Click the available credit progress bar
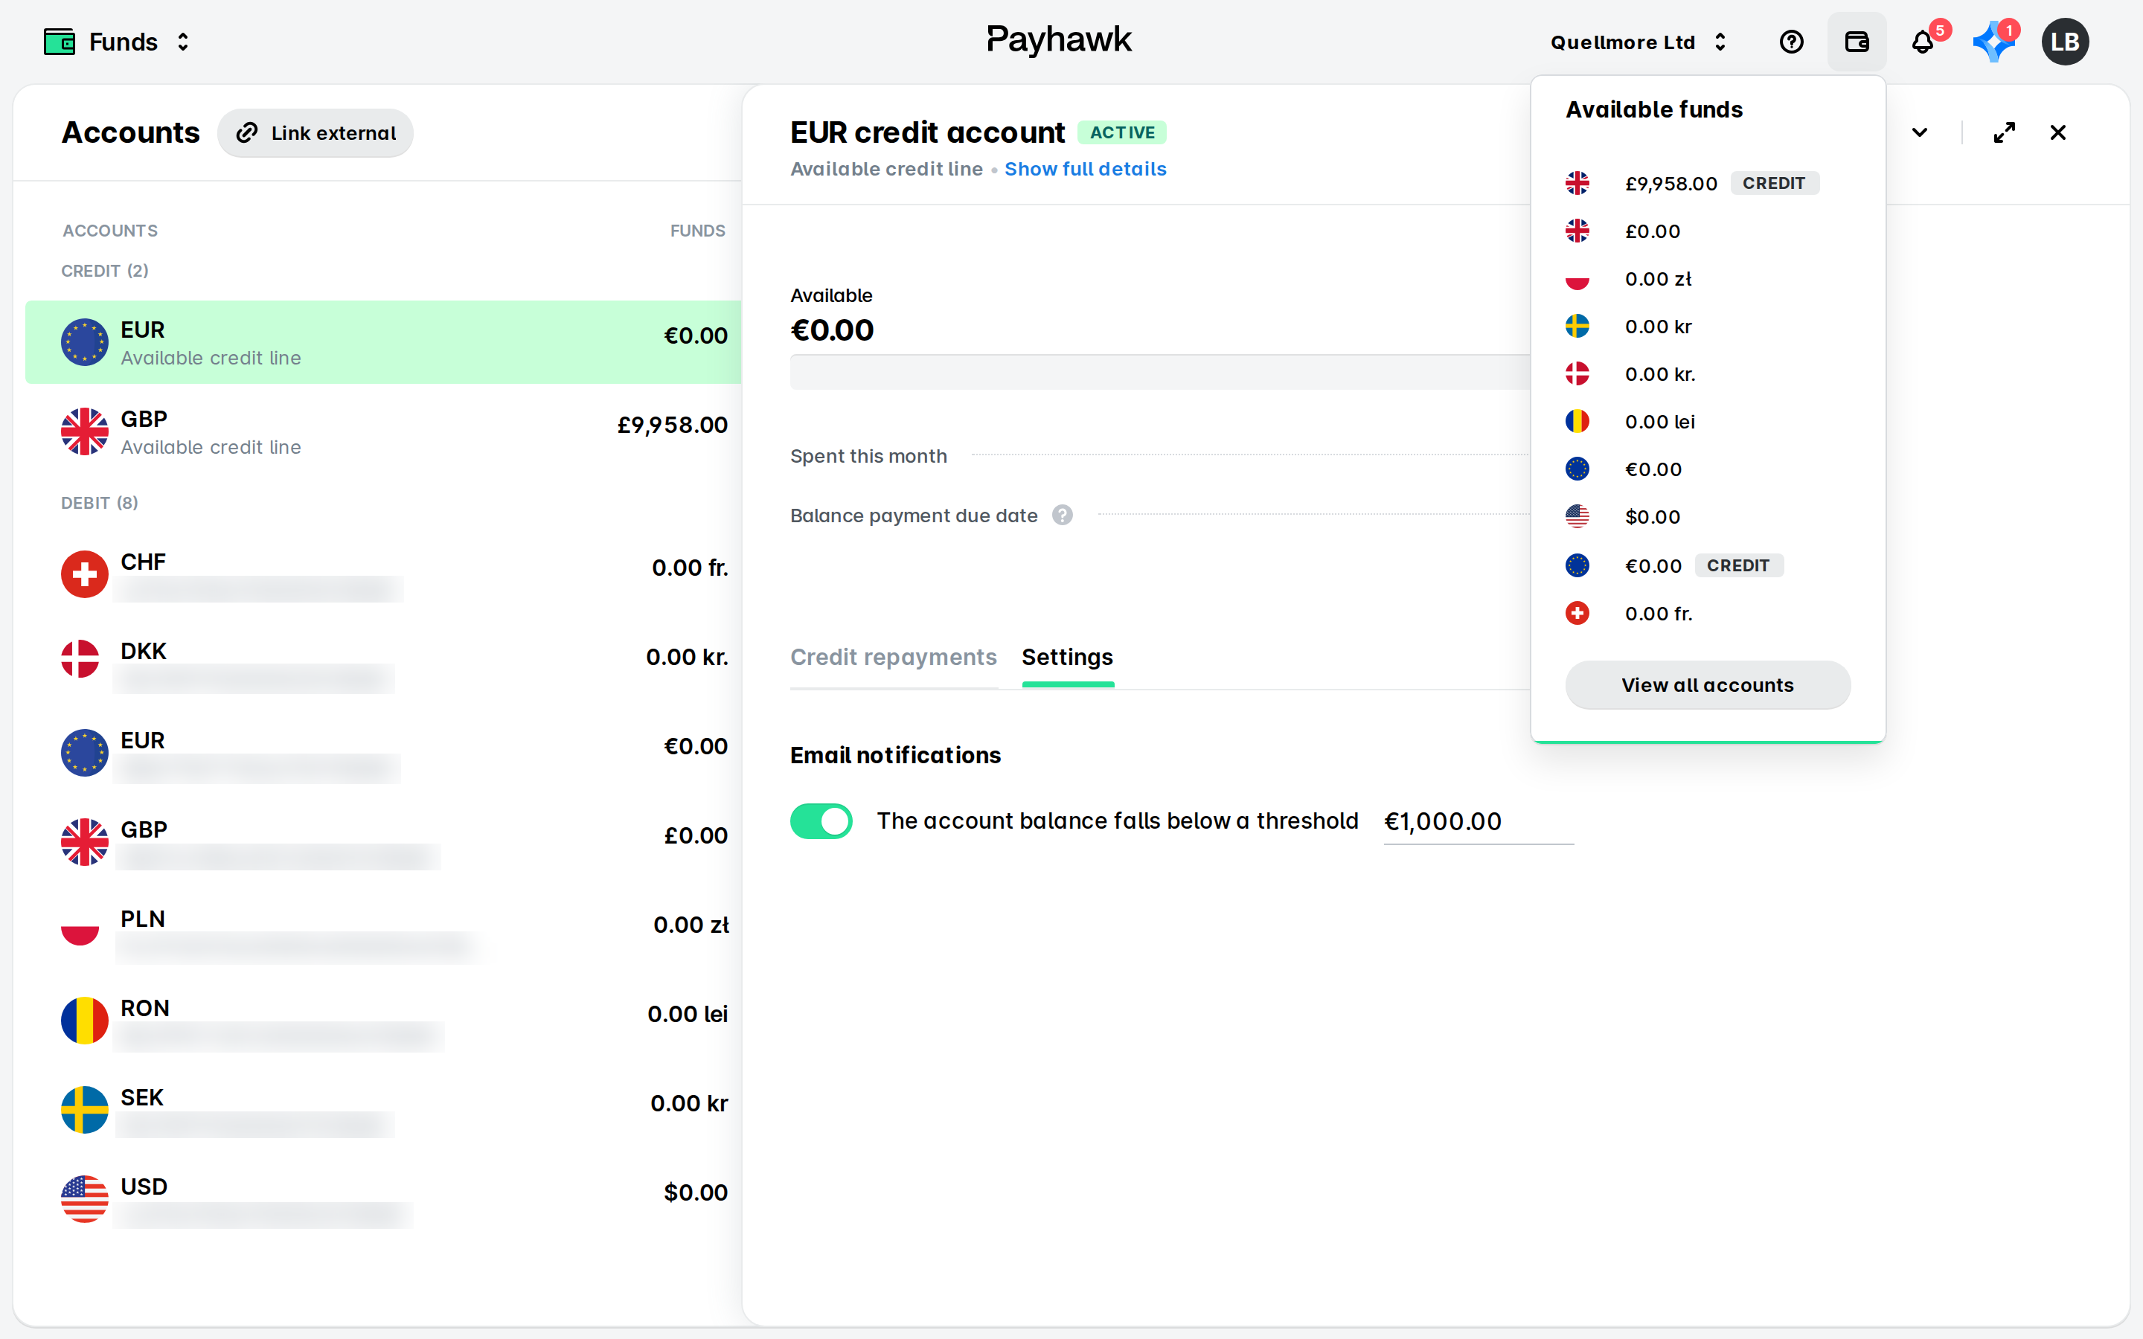The height and width of the screenshot is (1339, 2143). pos(1159,372)
